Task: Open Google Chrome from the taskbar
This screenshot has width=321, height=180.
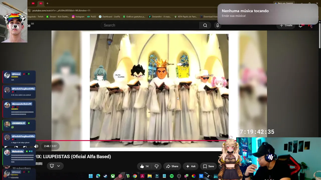Action: (135, 176)
